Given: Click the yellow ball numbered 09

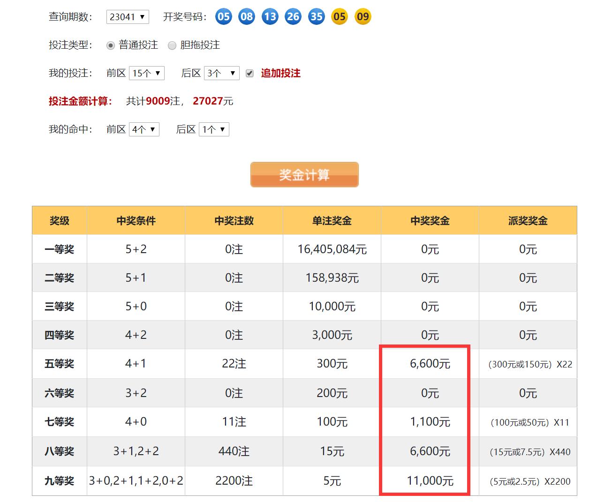Looking at the screenshot, I should [x=362, y=16].
